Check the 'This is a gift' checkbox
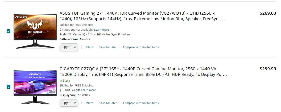Image resolution: width=281 pixels, height=112 pixels. coord(62,90)
